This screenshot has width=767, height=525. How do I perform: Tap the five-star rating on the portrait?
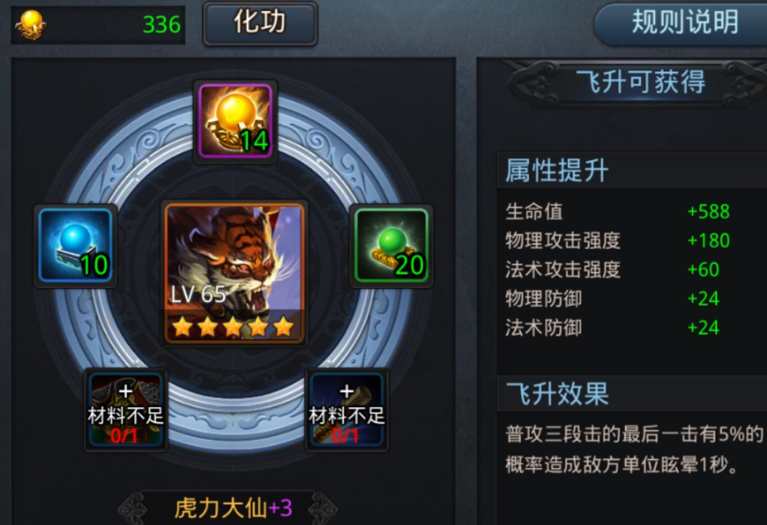[233, 327]
